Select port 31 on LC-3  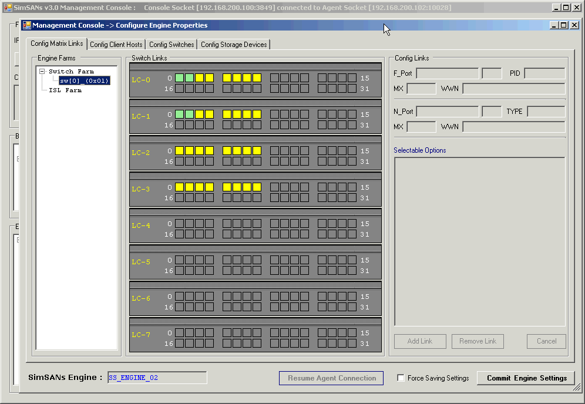tap(352, 198)
